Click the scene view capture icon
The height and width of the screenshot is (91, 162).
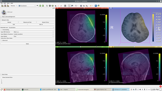click(x=84, y=6)
